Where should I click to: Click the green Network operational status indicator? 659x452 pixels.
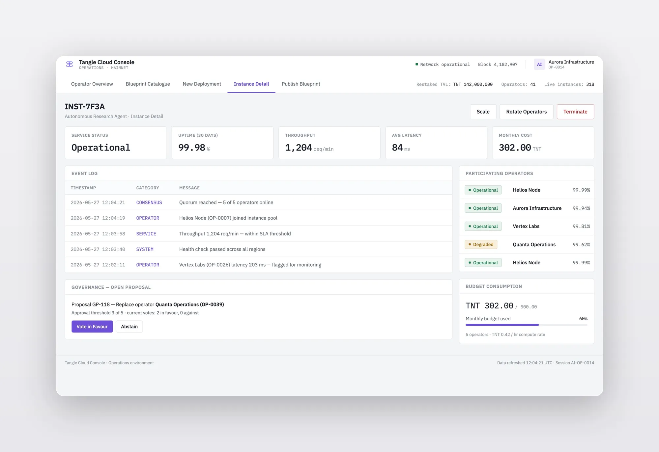coord(443,65)
